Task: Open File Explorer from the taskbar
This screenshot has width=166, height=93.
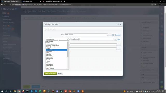Action: pyautogui.click(x=15, y=91)
